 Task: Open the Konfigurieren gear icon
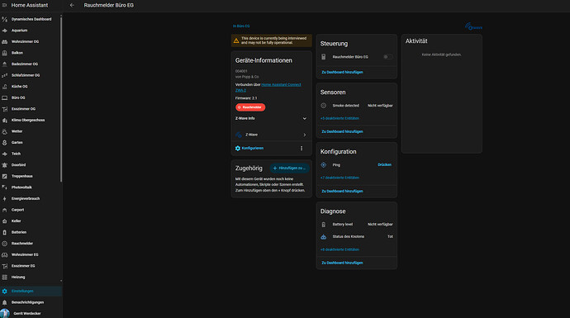[x=238, y=149]
